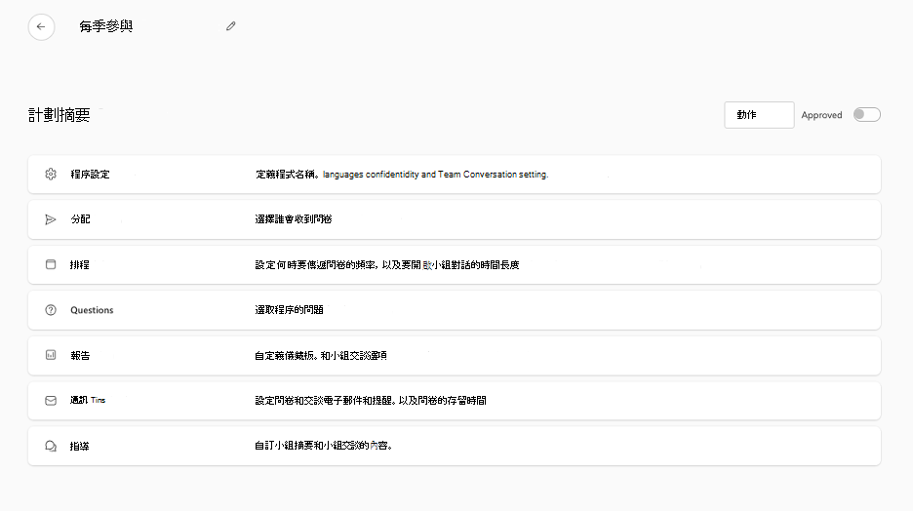Open the Questions row

tap(455, 310)
